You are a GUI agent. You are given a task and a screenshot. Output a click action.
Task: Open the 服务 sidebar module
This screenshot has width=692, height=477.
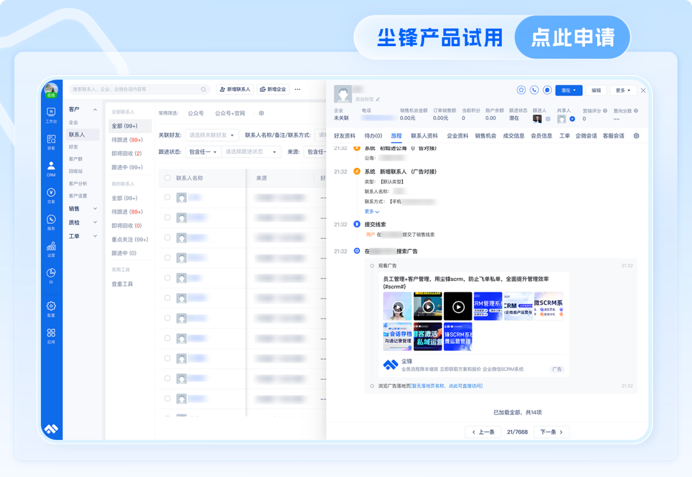pos(51,222)
